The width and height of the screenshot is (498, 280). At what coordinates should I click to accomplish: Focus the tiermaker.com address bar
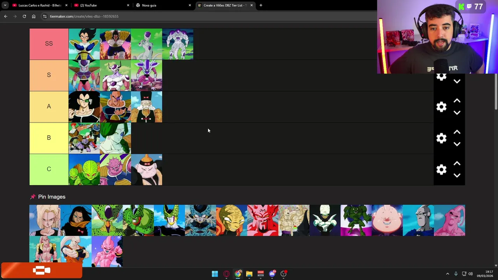[210, 16]
